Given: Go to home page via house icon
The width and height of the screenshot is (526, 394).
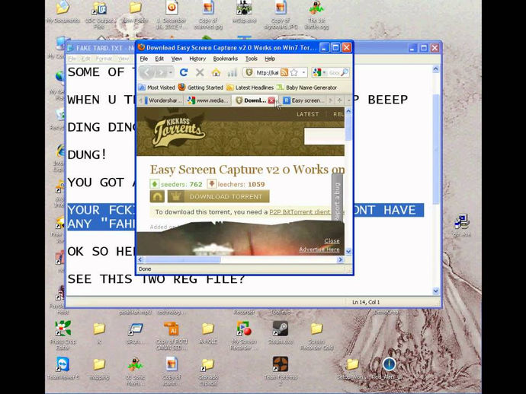Looking at the screenshot, I should tap(216, 72).
